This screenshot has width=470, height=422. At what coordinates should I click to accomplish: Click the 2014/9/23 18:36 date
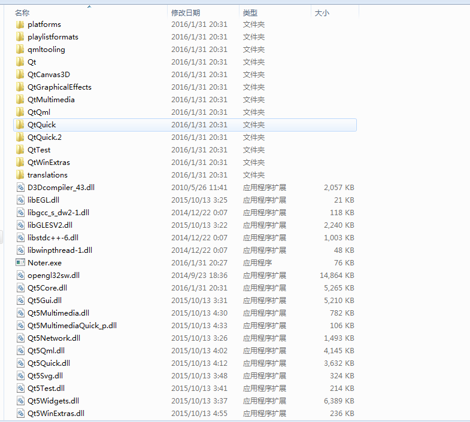click(x=199, y=276)
